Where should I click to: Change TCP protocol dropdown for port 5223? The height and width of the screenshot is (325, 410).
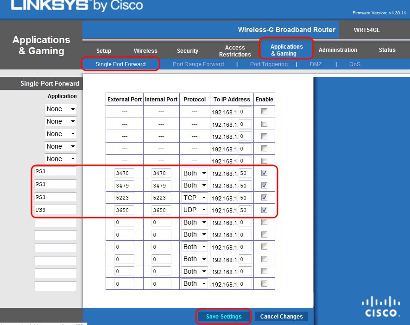[x=194, y=198]
